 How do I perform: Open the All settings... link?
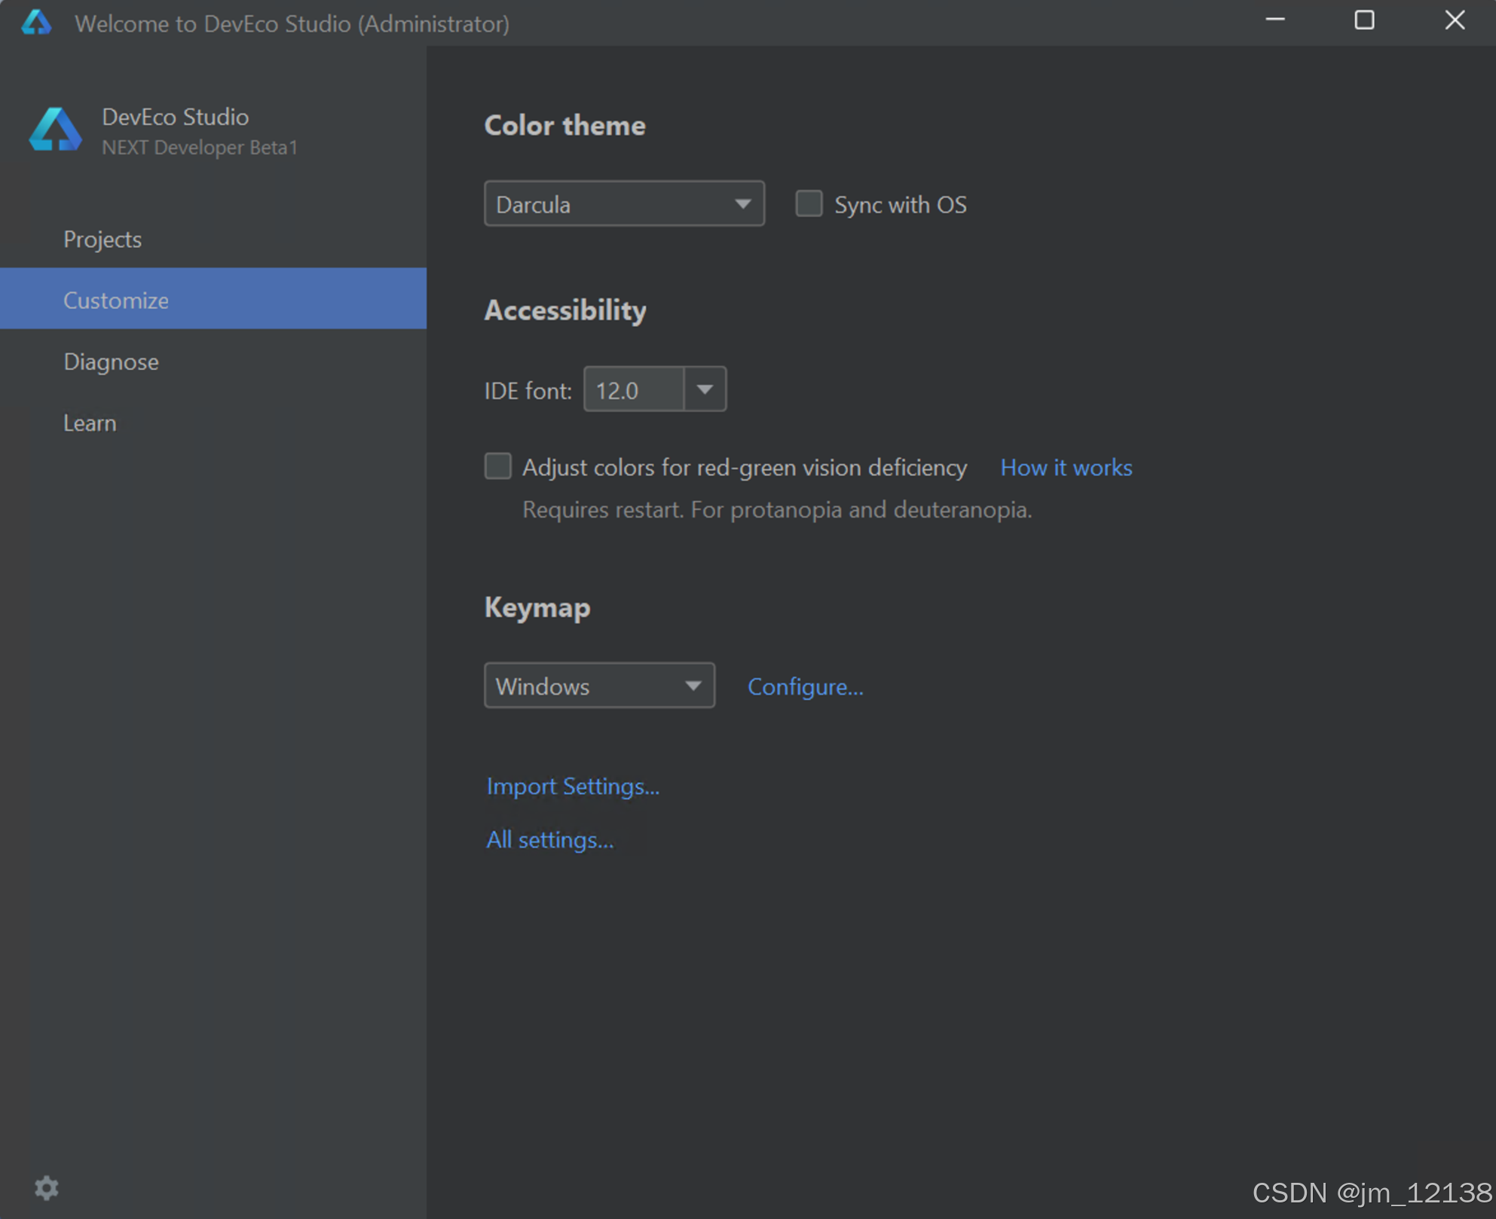550,840
